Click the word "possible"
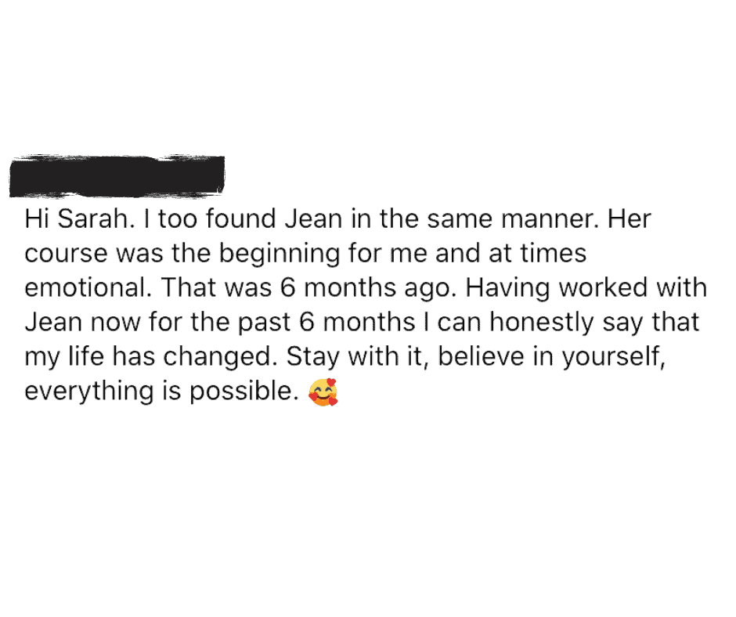The width and height of the screenshot is (736, 617). pos(244,391)
